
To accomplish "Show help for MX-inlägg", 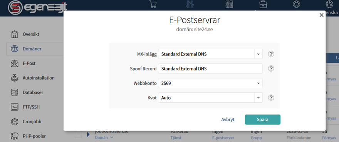I will [271, 54].
